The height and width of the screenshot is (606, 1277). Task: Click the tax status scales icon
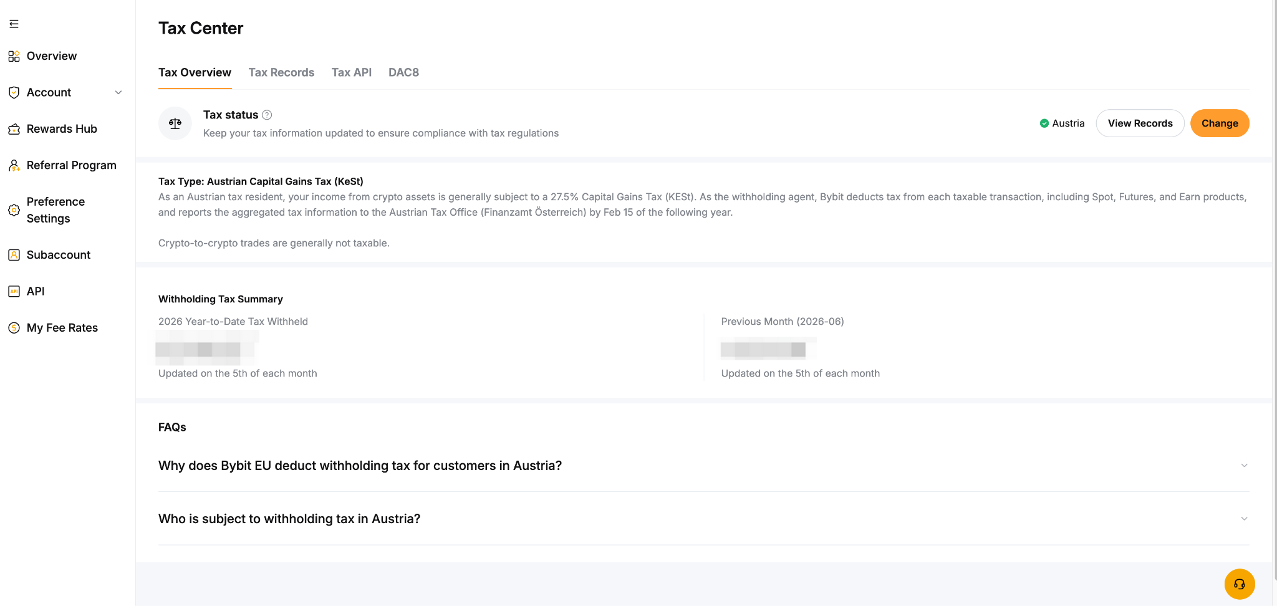175,123
